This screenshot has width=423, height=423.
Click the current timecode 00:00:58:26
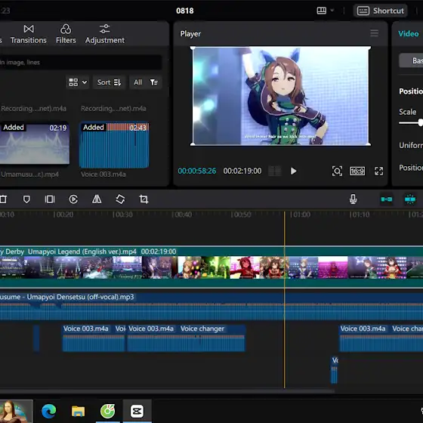click(x=197, y=171)
